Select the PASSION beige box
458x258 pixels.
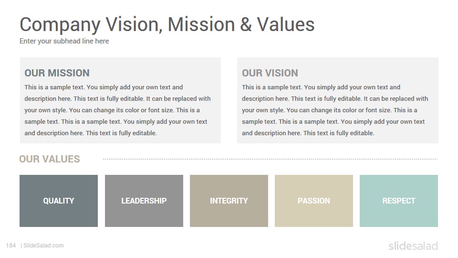tap(314, 201)
